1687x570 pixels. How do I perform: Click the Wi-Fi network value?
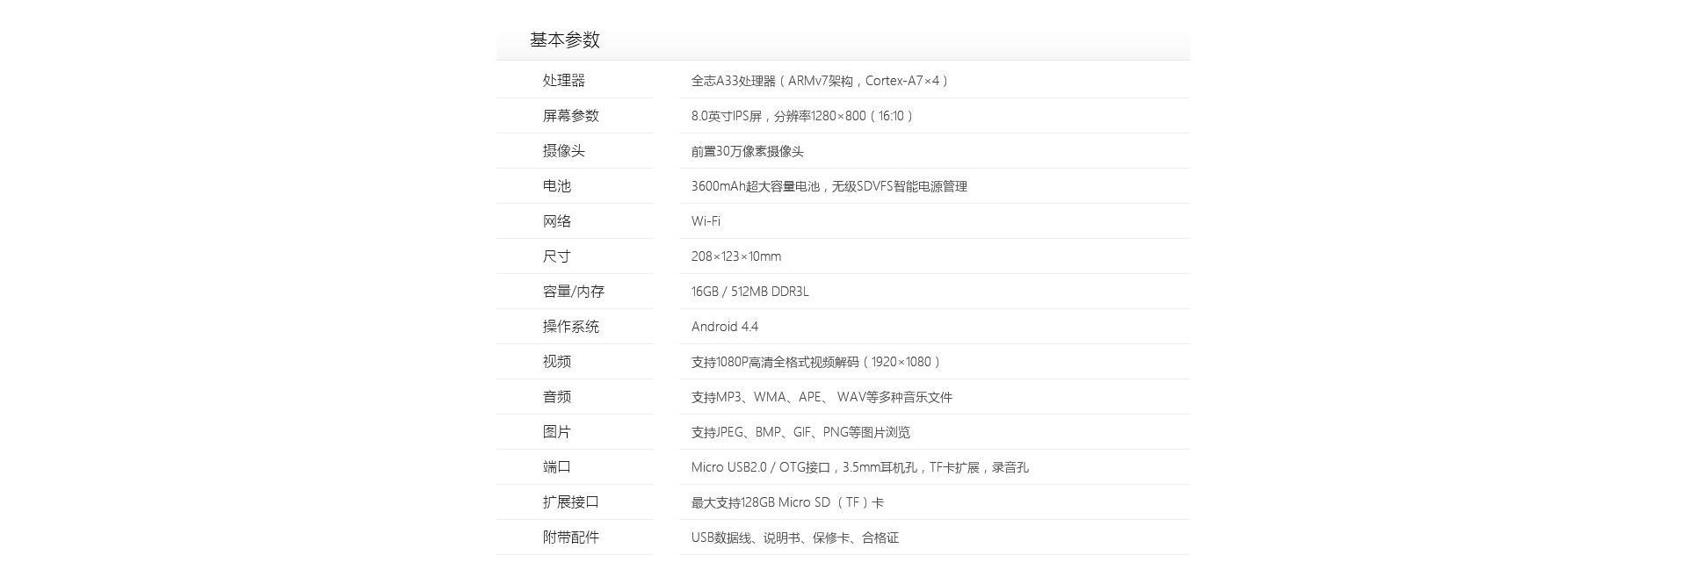706,221
